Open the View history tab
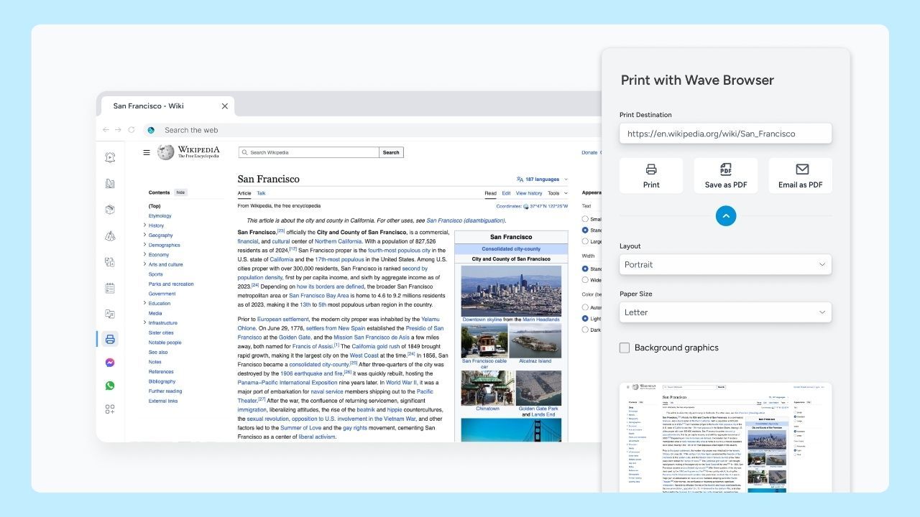This screenshot has width=920, height=517. tap(528, 193)
